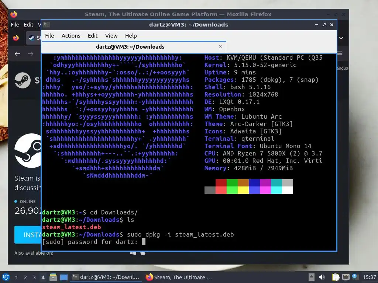The width and height of the screenshot is (378, 283).
Task: Select the dartz@VM3: ~/Downloads terminal tab
Action: (x=134, y=47)
